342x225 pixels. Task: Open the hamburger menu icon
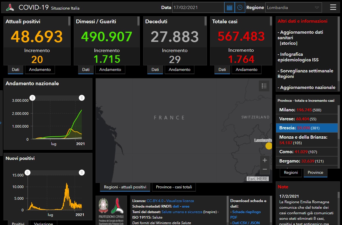click(x=333, y=8)
